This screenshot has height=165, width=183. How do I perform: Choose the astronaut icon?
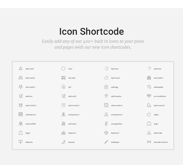[x=63, y=123]
